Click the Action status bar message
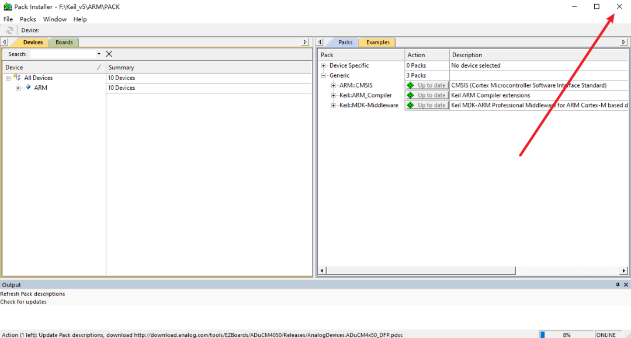This screenshot has height=338, width=631. [202, 334]
